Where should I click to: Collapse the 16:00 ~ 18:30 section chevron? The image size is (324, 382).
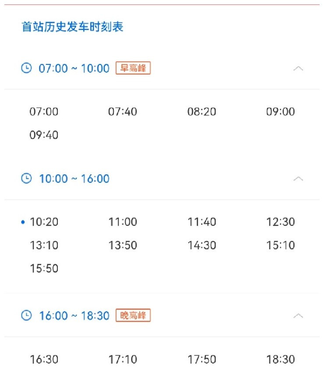point(298,316)
